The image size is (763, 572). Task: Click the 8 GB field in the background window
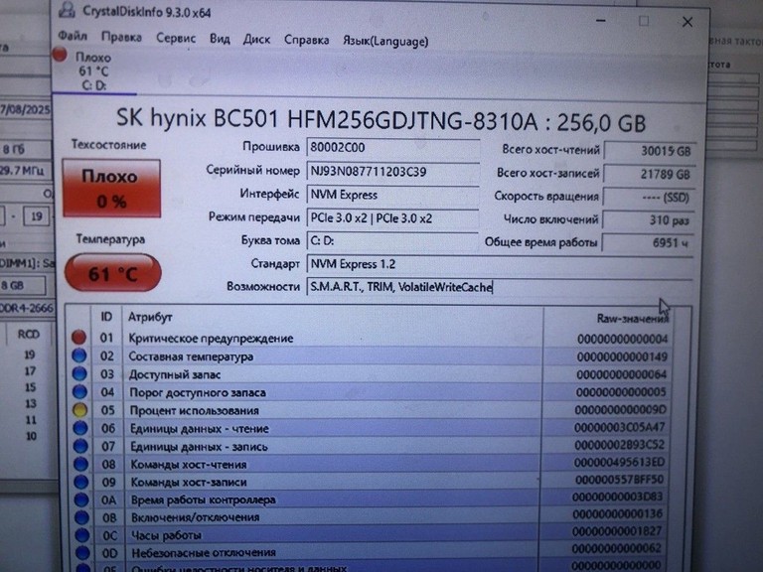[x=22, y=286]
